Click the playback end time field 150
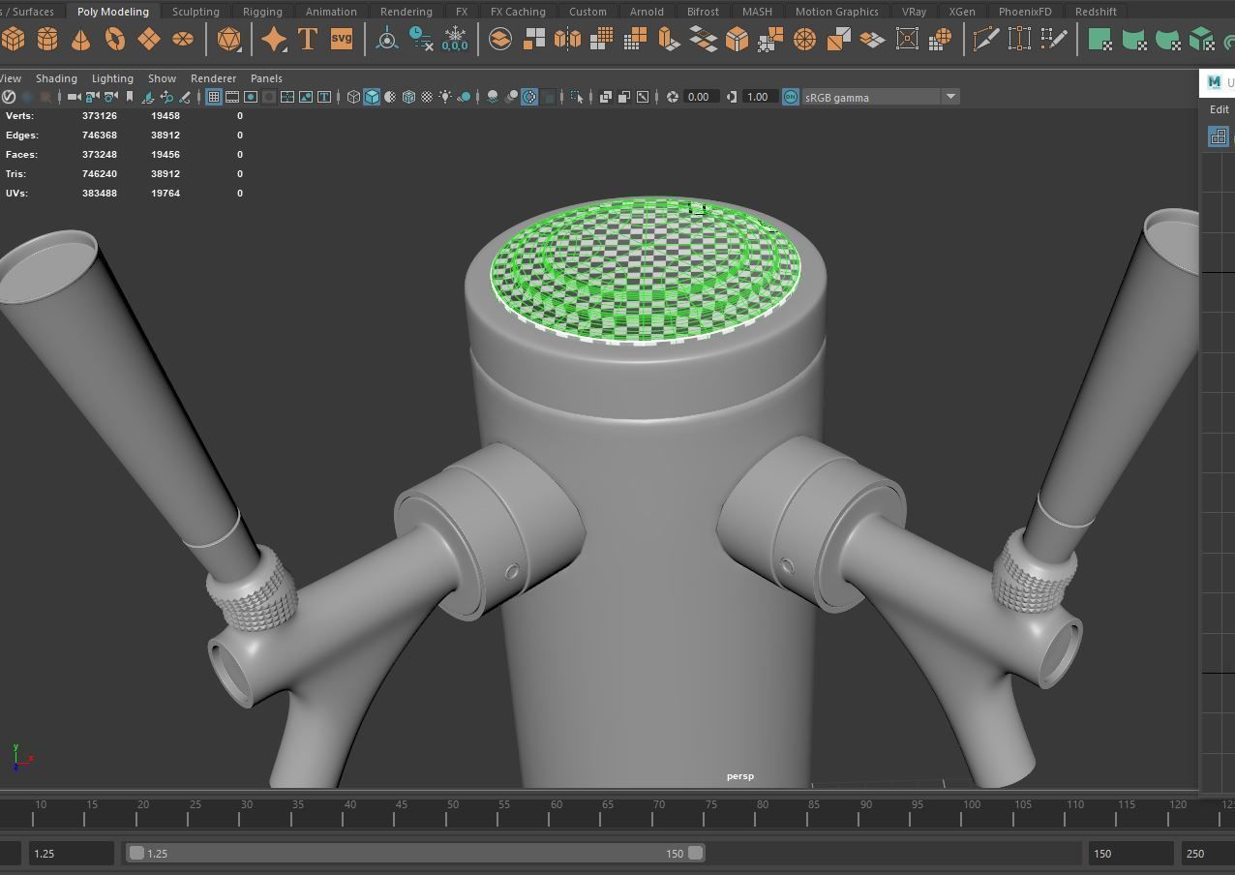The width and height of the screenshot is (1235, 875). [1130, 853]
